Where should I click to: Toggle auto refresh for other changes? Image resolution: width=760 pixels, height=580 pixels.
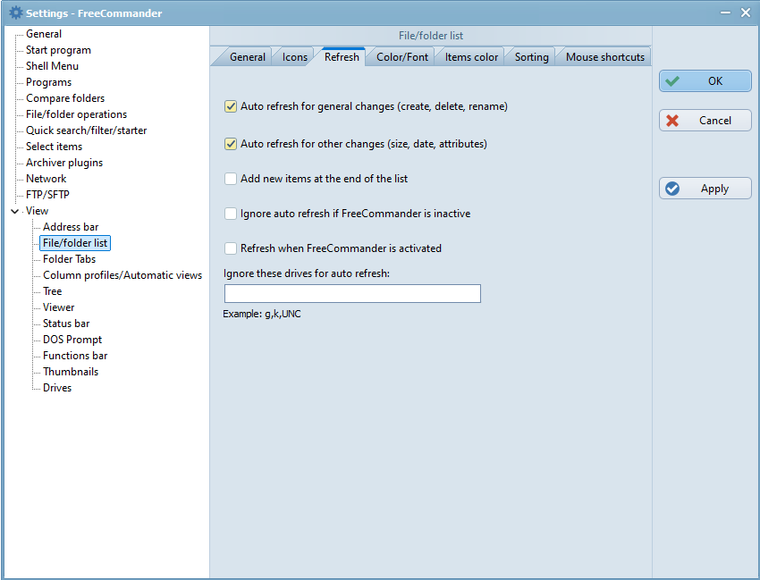231,144
